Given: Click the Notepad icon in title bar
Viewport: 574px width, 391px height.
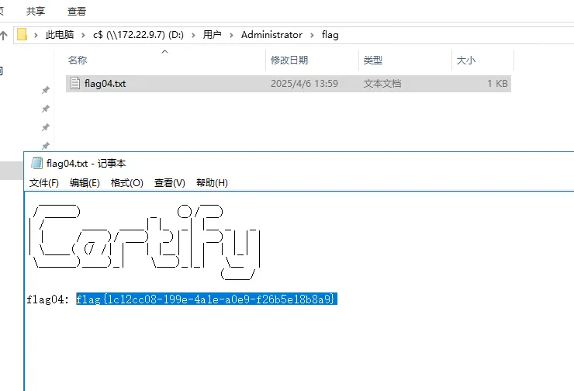Looking at the screenshot, I should 36,163.
